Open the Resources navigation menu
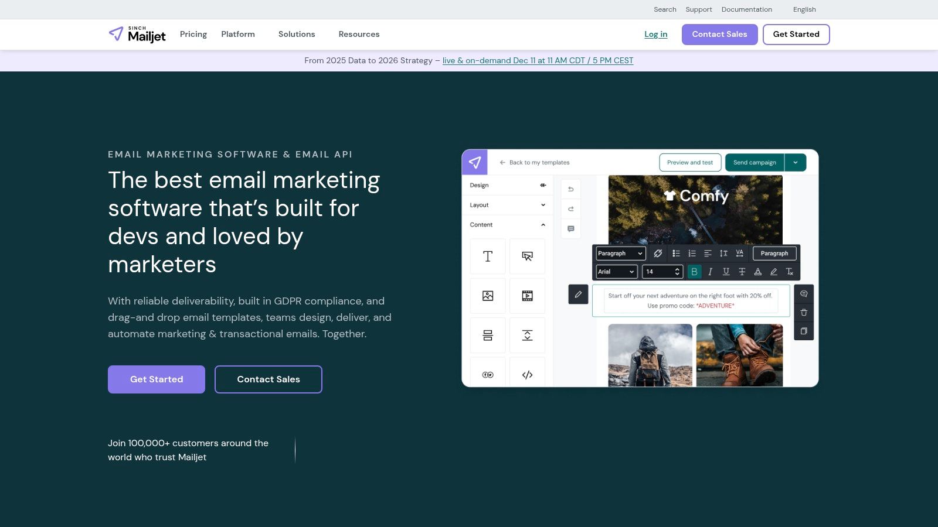This screenshot has height=527, width=938. [359, 34]
